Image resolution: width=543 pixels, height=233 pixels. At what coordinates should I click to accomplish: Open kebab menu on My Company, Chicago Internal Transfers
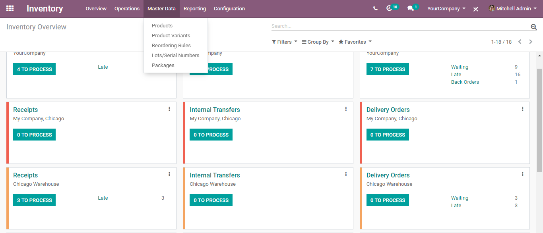tap(346, 109)
